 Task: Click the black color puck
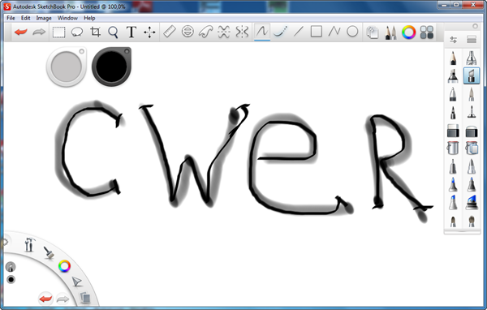111,67
